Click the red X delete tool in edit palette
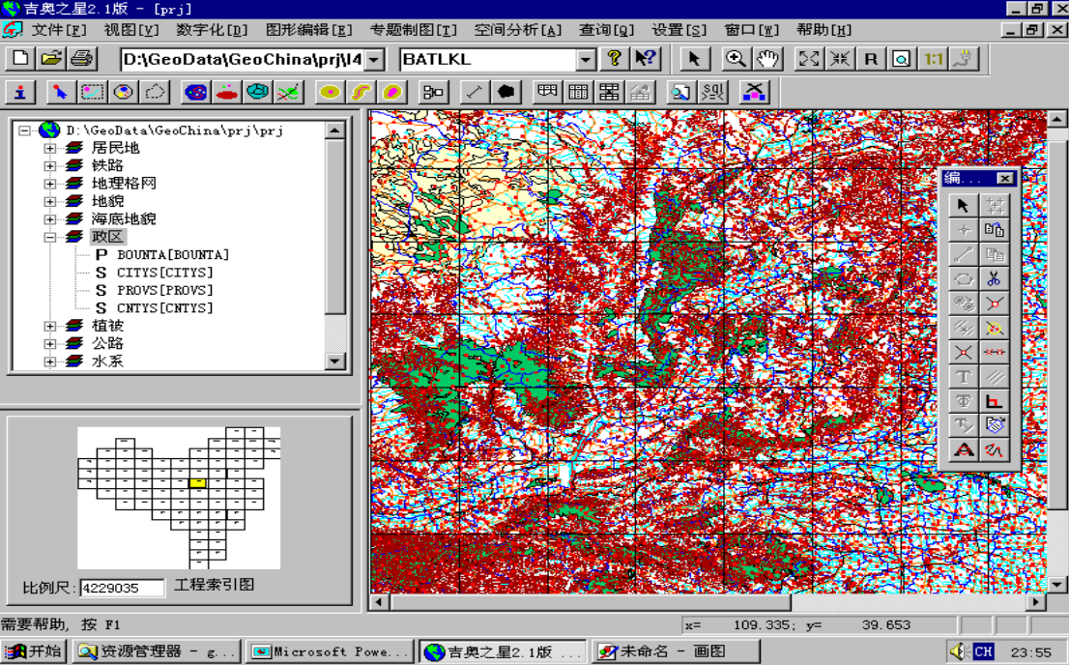The height and width of the screenshot is (665, 1069). coord(963,352)
